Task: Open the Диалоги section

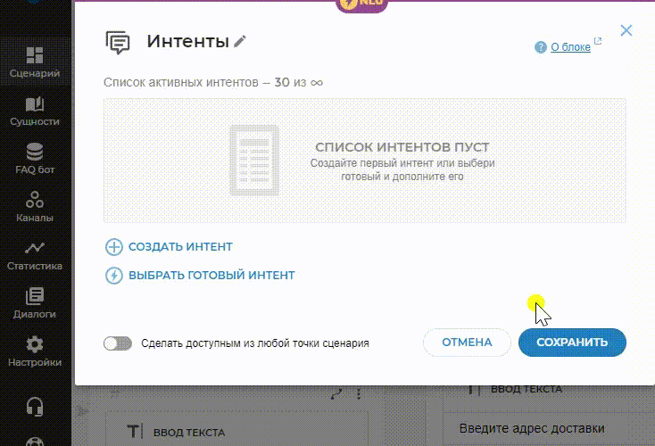Action: click(35, 303)
